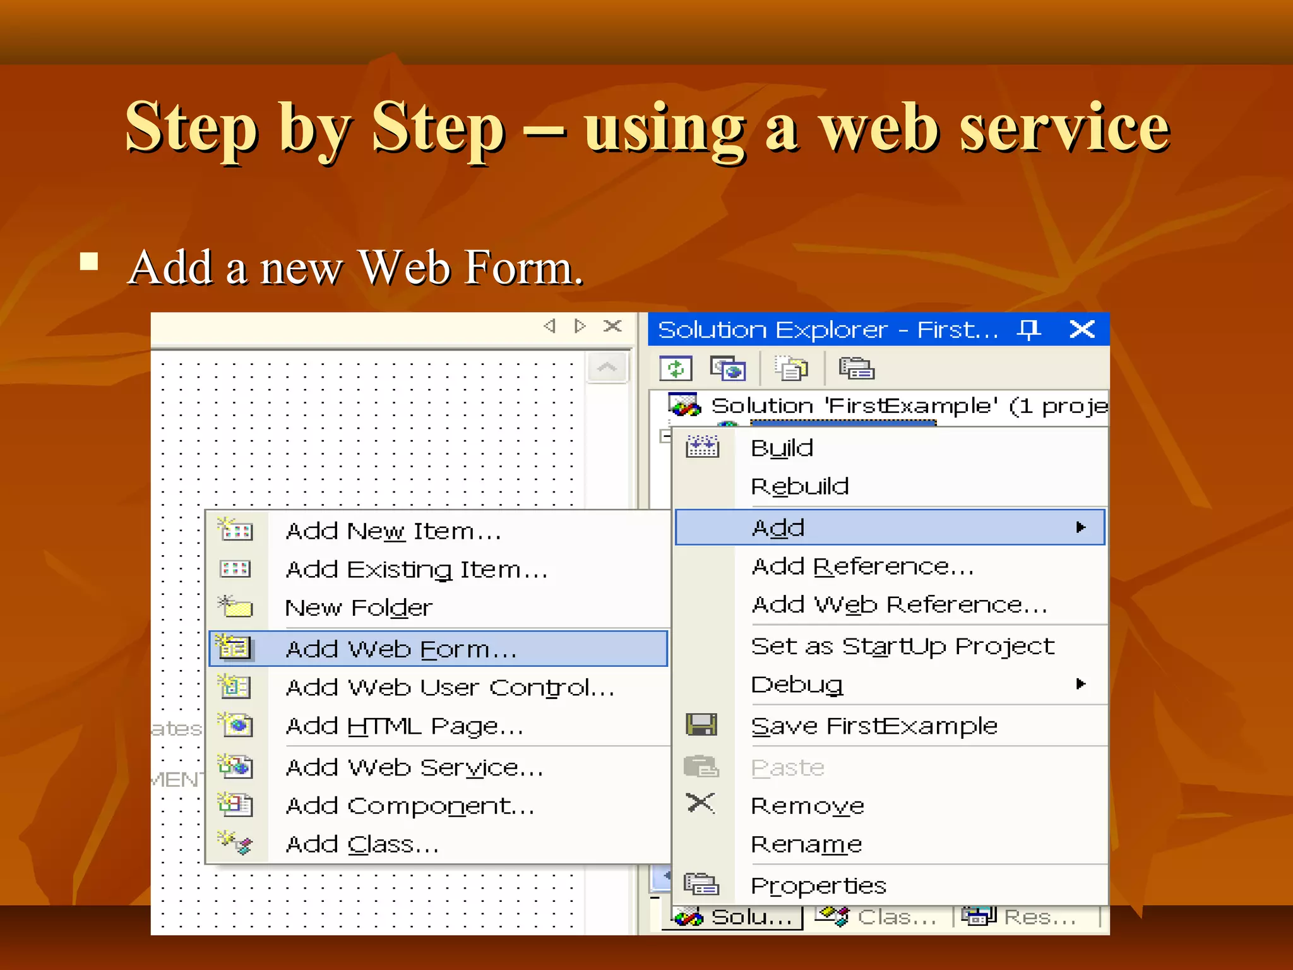Image resolution: width=1293 pixels, height=970 pixels.
Task: Choose Remove from the context menu
Action: pyautogui.click(x=890, y=806)
